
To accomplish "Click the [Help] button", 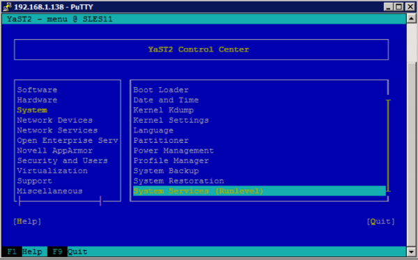I will [27, 222].
